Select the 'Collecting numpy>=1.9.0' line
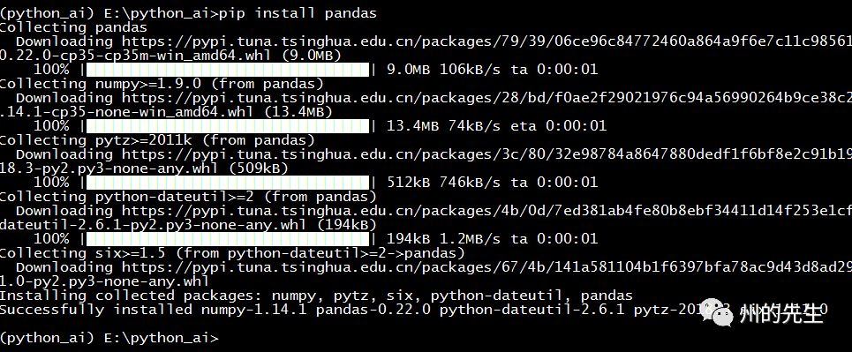Image resolution: width=852 pixels, height=352 pixels. [x=162, y=84]
